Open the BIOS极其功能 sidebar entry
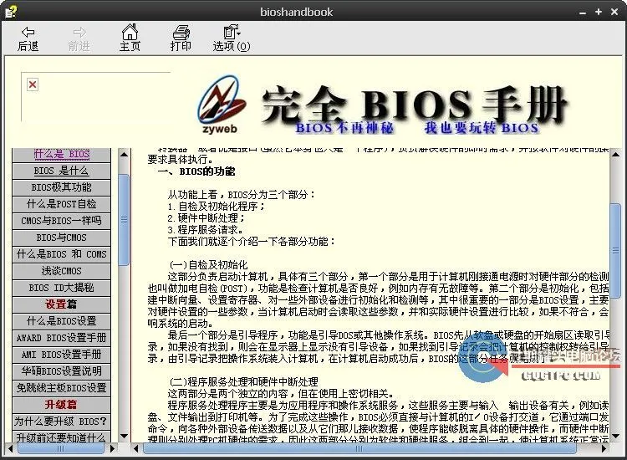 (62, 187)
